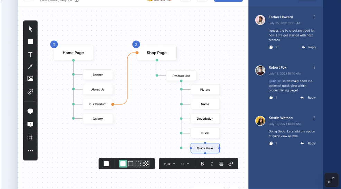Select the Text tool
341x189 pixels.
pos(30,55)
